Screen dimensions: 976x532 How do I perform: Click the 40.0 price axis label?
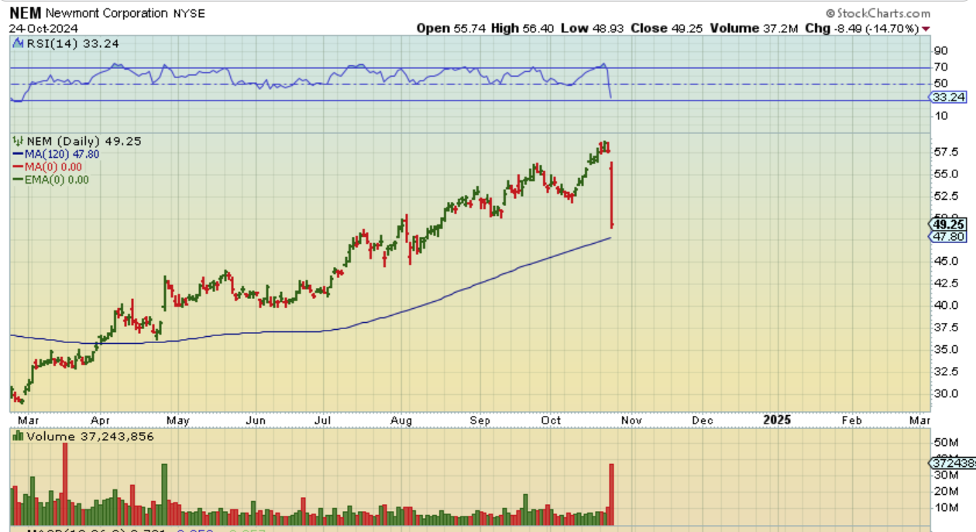(945, 305)
